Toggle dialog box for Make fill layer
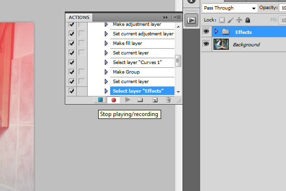This screenshot has height=191, width=286. 82,43
